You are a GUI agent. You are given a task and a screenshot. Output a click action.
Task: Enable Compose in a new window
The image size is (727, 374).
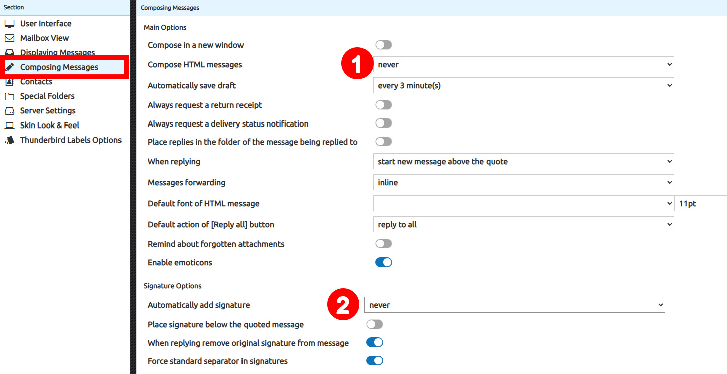383,45
